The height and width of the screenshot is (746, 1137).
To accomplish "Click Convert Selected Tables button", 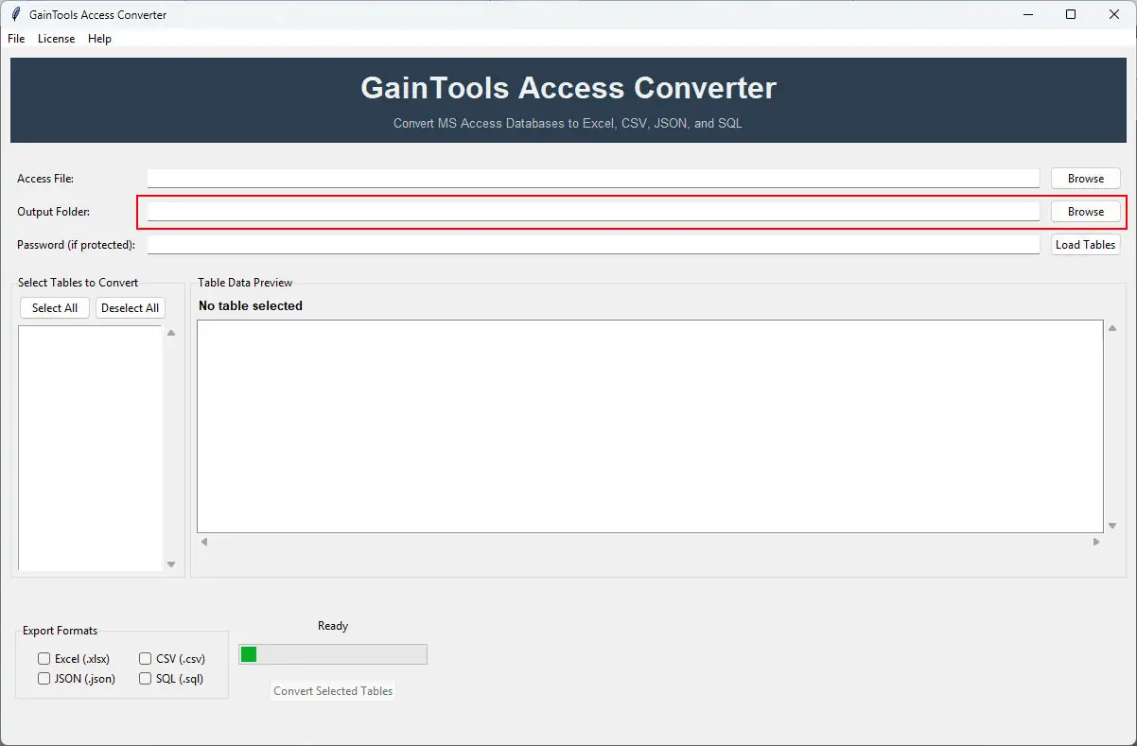I will click(333, 691).
